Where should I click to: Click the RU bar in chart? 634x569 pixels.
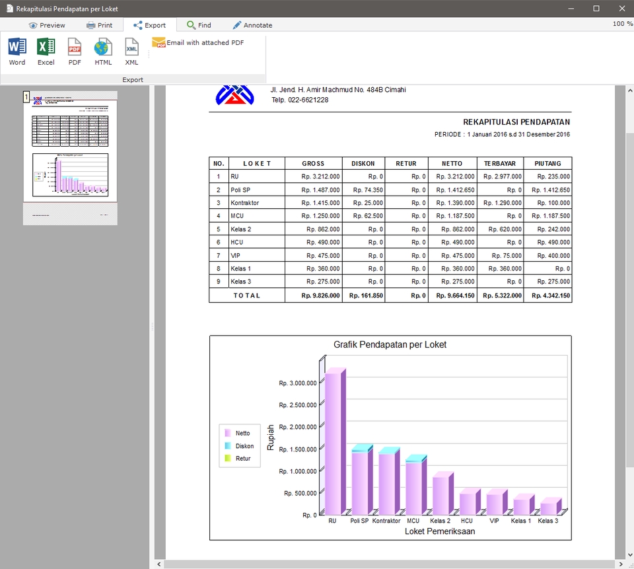point(335,441)
